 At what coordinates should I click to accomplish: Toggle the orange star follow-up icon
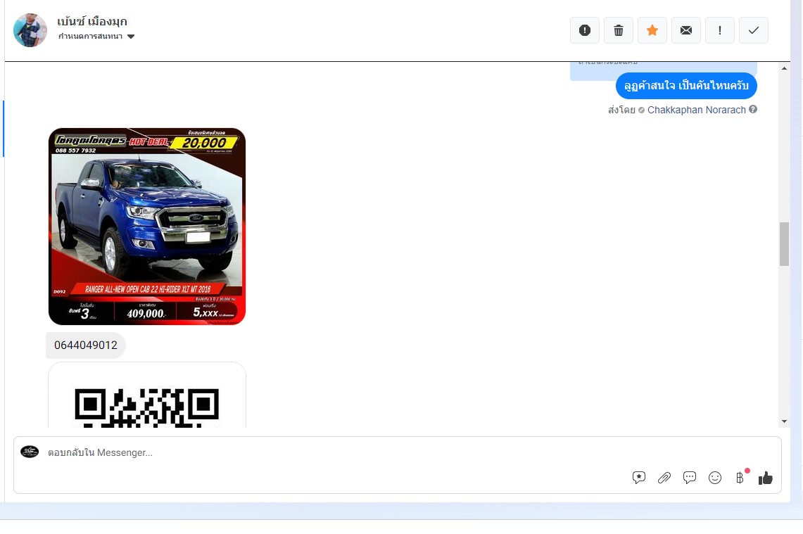[x=652, y=30]
